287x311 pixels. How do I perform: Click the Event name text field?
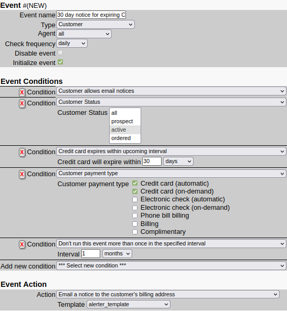coord(91,15)
